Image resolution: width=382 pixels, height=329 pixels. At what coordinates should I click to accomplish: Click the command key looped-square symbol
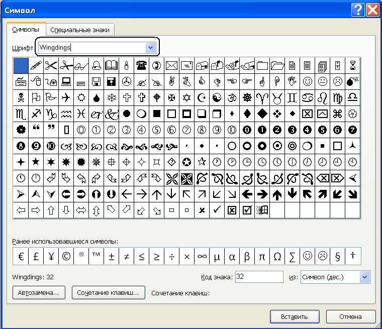point(337,114)
